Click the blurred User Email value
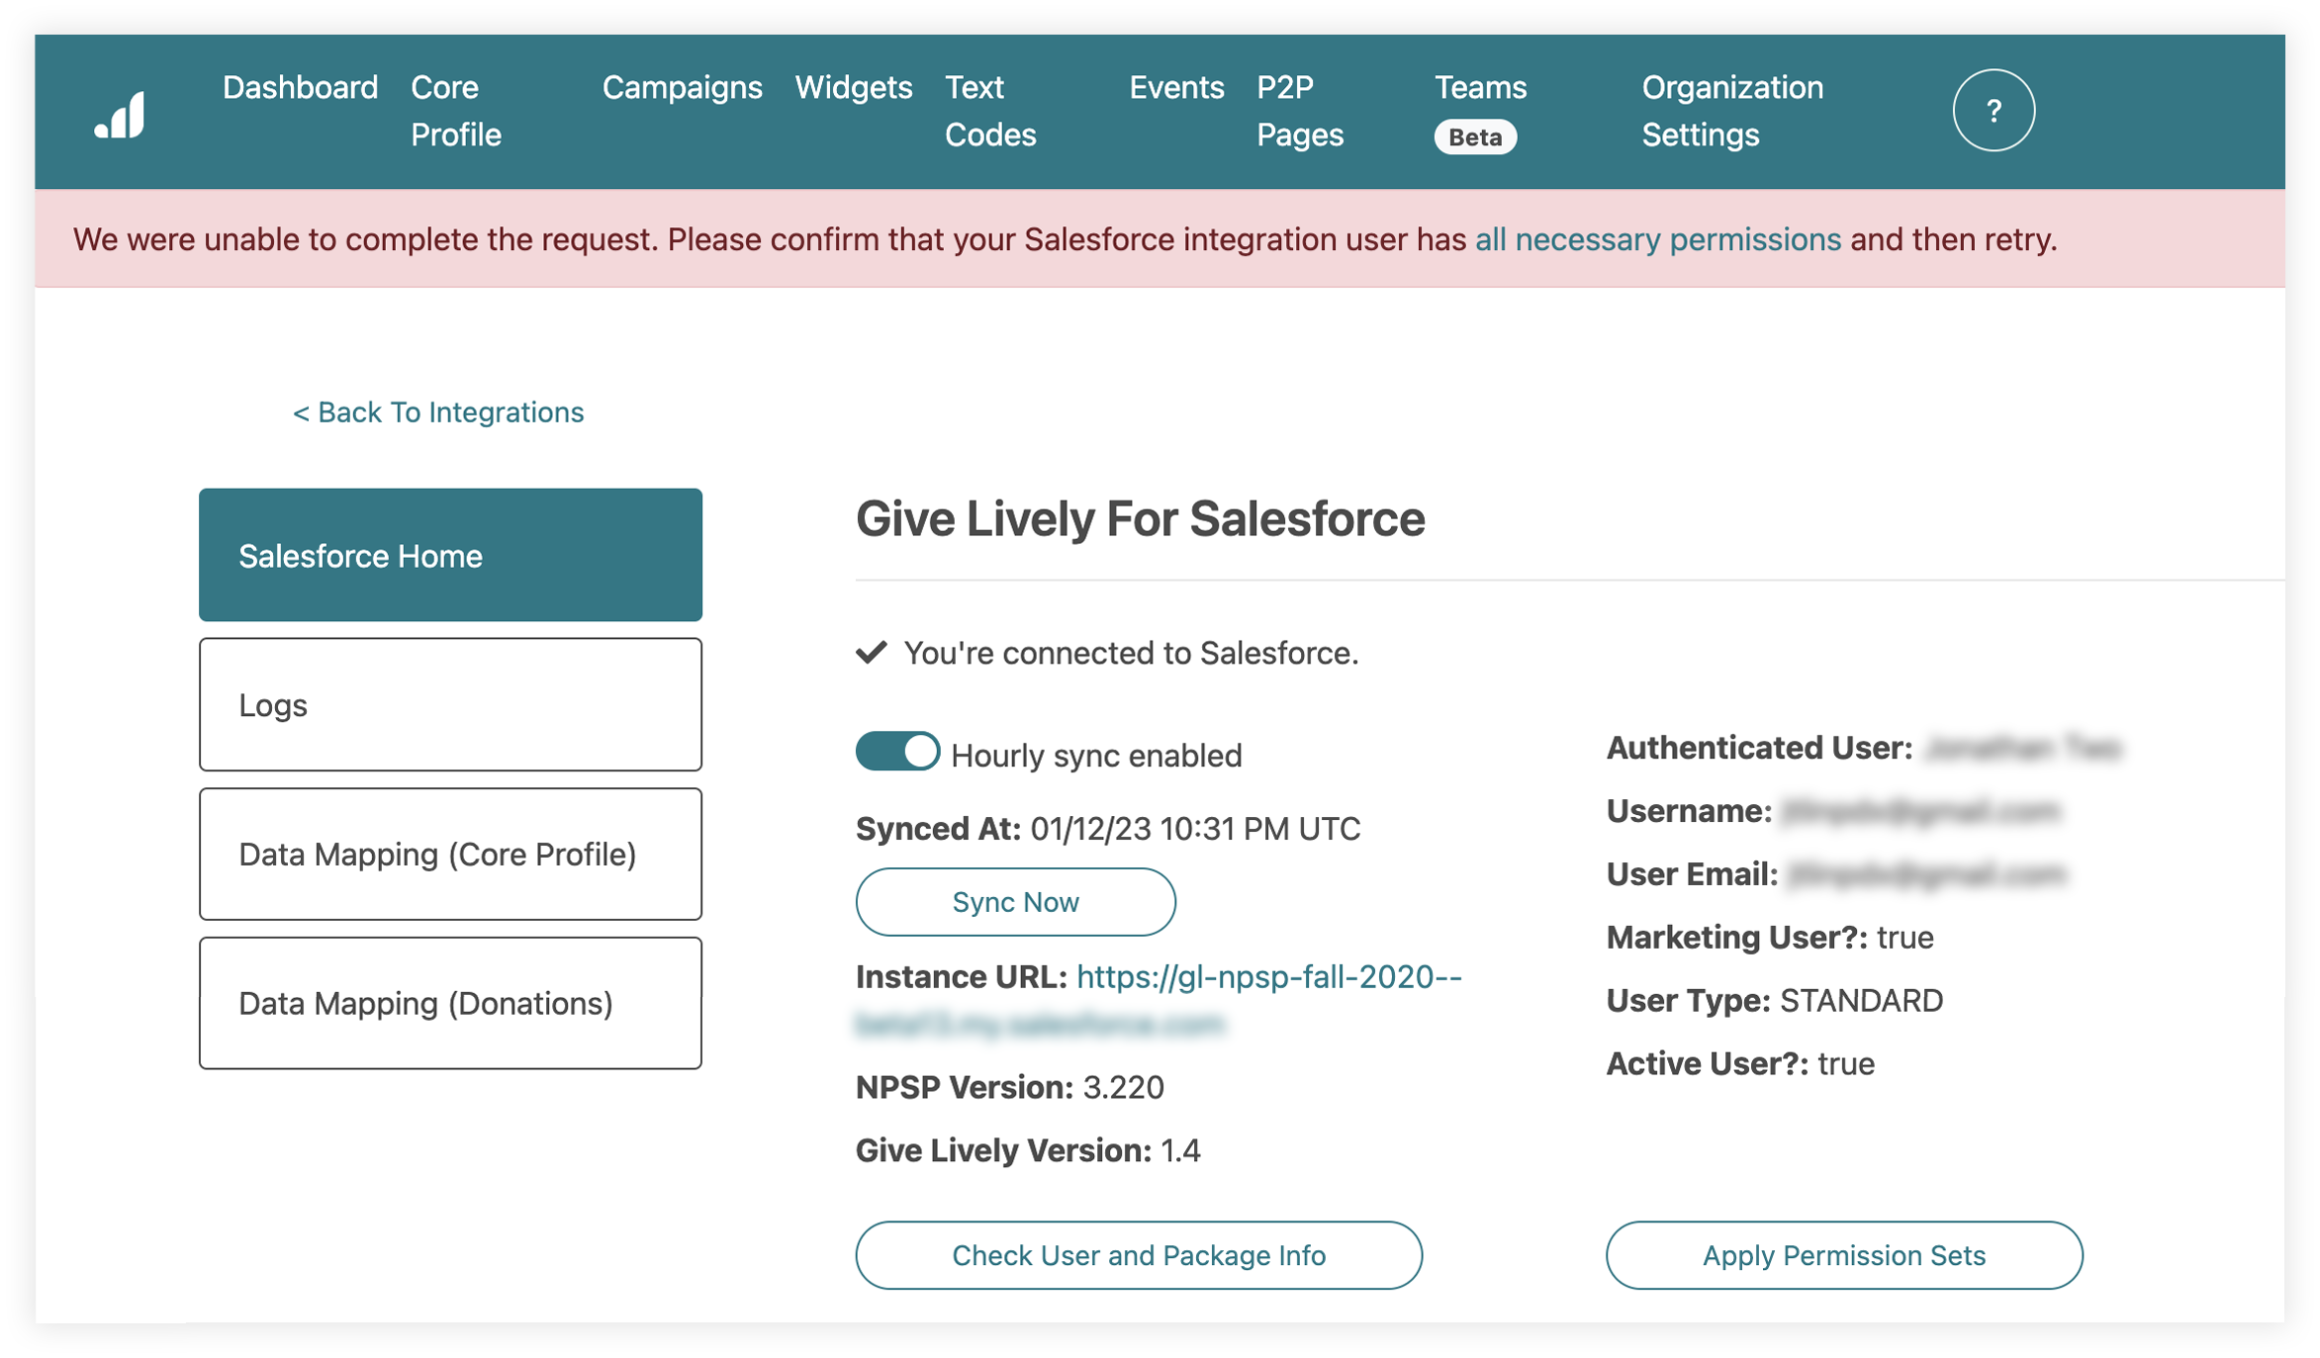This screenshot has height=1358, width=2320. click(1926, 874)
